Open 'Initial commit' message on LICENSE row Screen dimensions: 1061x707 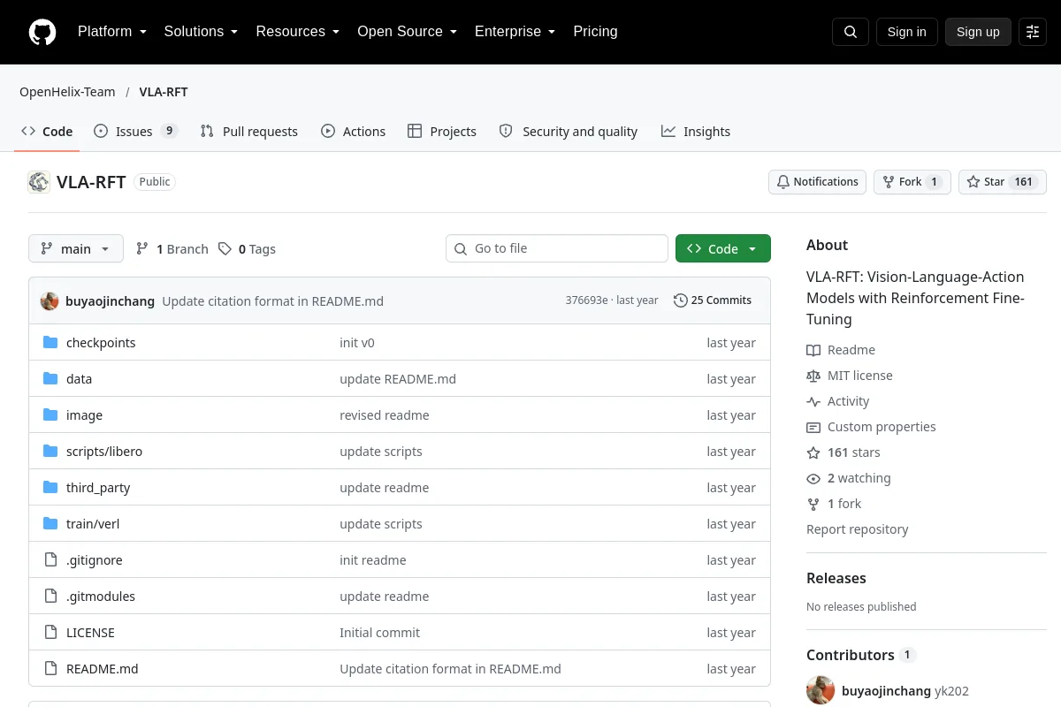click(380, 633)
